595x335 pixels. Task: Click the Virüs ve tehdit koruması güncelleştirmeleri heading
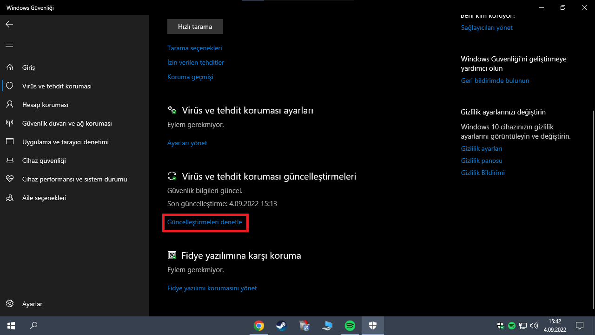(269, 177)
